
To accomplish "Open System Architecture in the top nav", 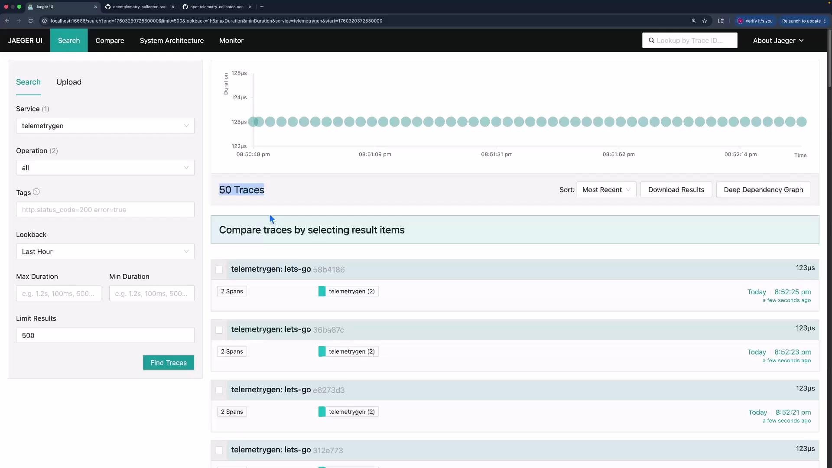I will (x=172, y=40).
